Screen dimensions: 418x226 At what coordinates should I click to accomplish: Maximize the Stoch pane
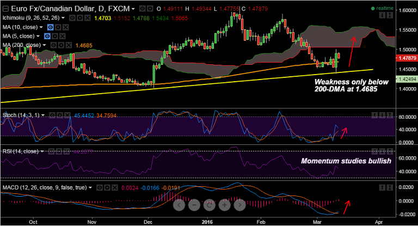(390, 115)
